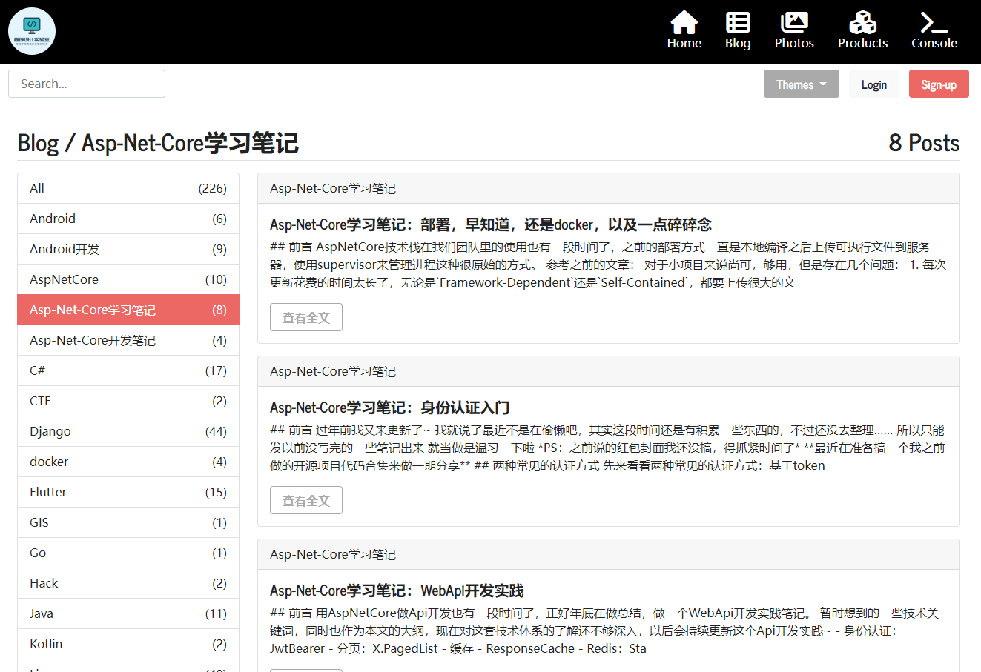Click the Sign-up button
Screen dimensions: 981x672
pos(939,84)
